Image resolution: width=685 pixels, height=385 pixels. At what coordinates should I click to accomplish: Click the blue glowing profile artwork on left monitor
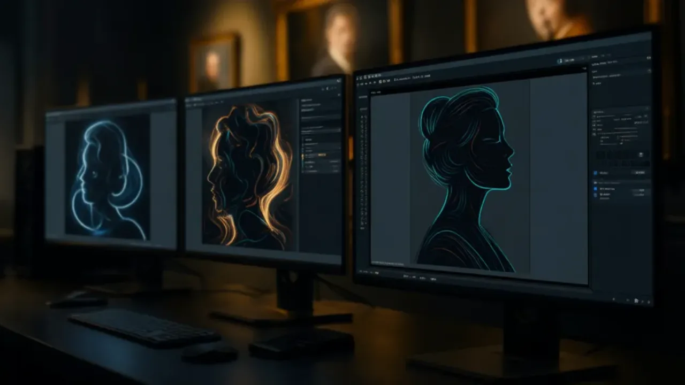[x=108, y=177]
